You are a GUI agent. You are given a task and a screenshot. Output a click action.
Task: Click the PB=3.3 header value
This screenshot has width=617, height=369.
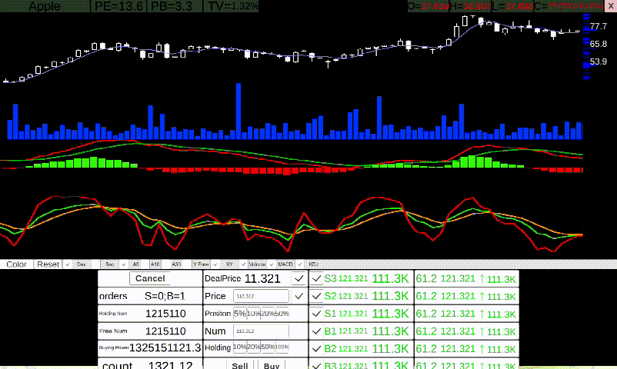172,6
